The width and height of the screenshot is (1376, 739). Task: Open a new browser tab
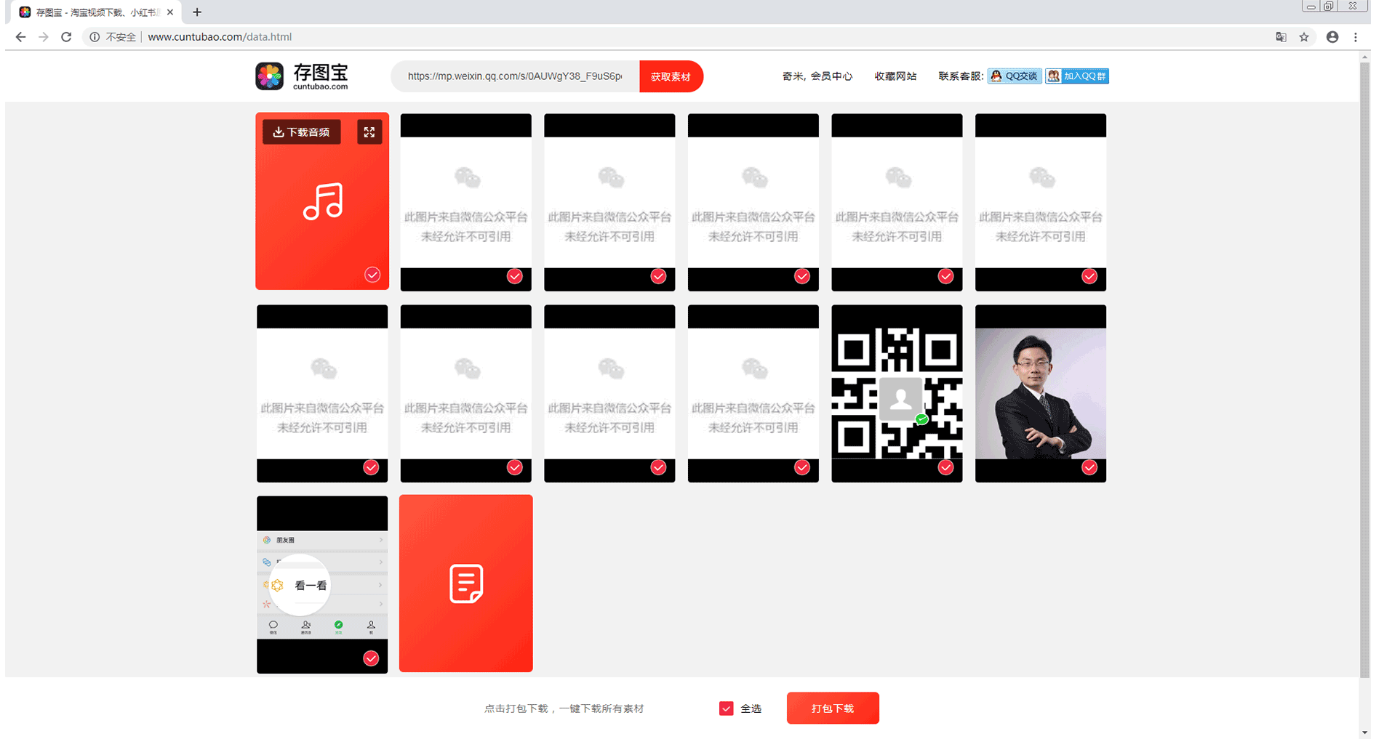click(x=197, y=12)
